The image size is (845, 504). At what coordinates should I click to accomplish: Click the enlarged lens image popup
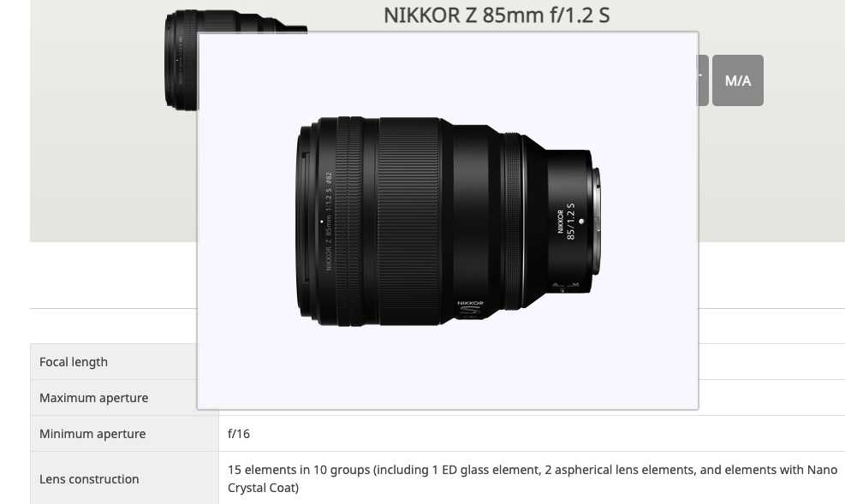coord(448,221)
